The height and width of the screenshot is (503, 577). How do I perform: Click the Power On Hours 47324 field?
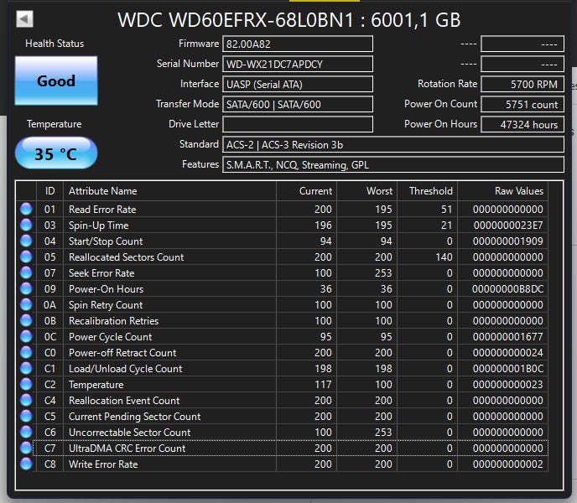(522, 124)
